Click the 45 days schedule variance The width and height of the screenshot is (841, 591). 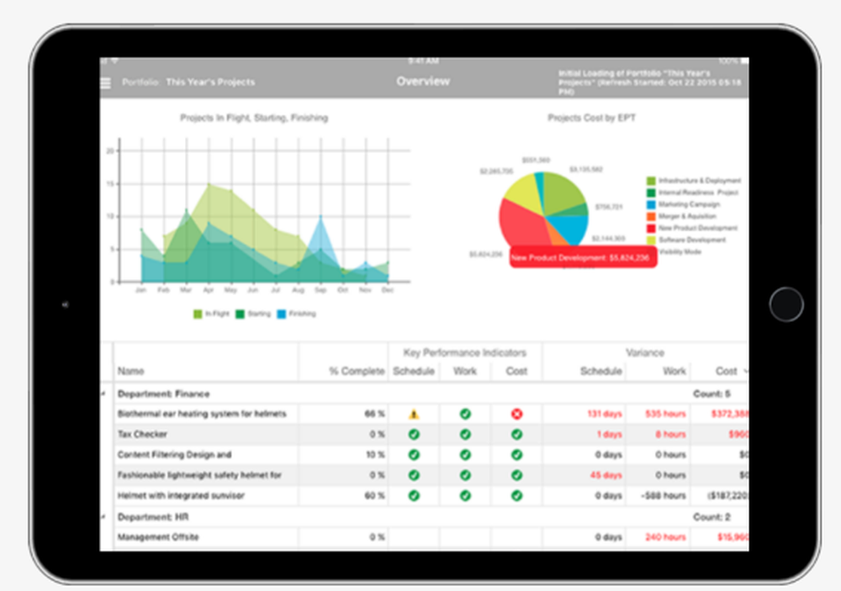click(x=606, y=475)
